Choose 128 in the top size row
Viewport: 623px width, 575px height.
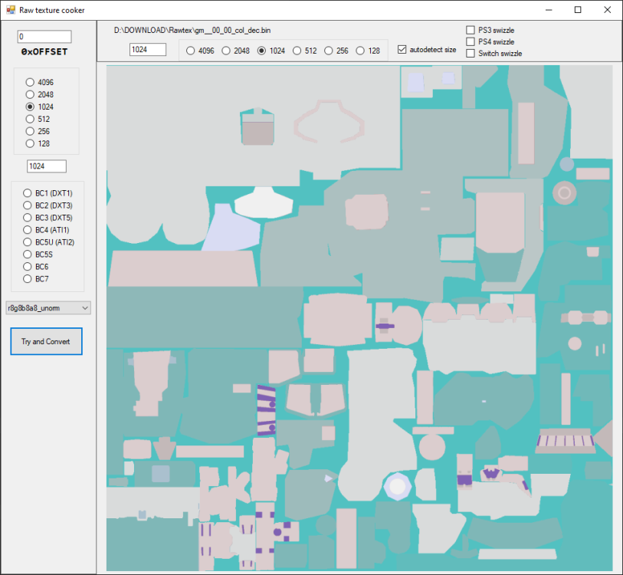pyautogui.click(x=362, y=51)
